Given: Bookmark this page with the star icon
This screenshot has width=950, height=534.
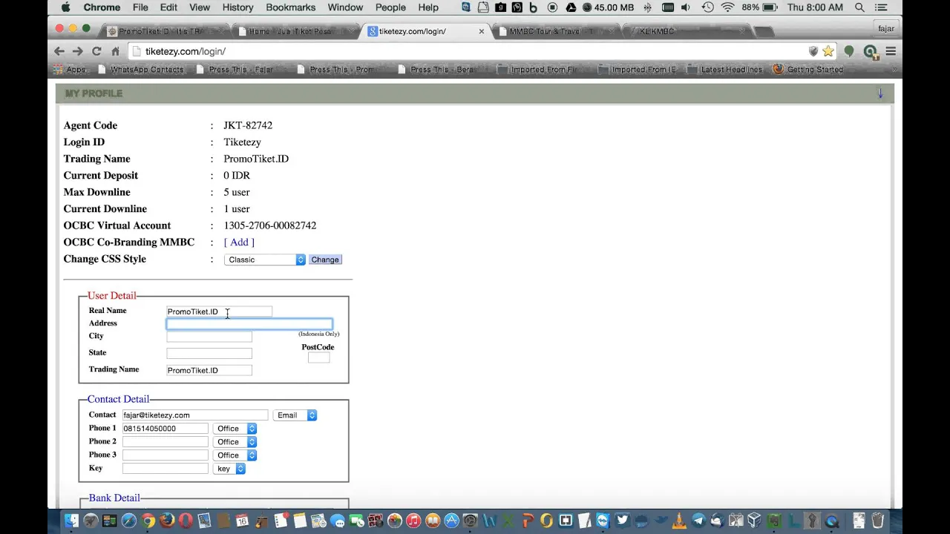Looking at the screenshot, I should pyautogui.click(x=828, y=51).
